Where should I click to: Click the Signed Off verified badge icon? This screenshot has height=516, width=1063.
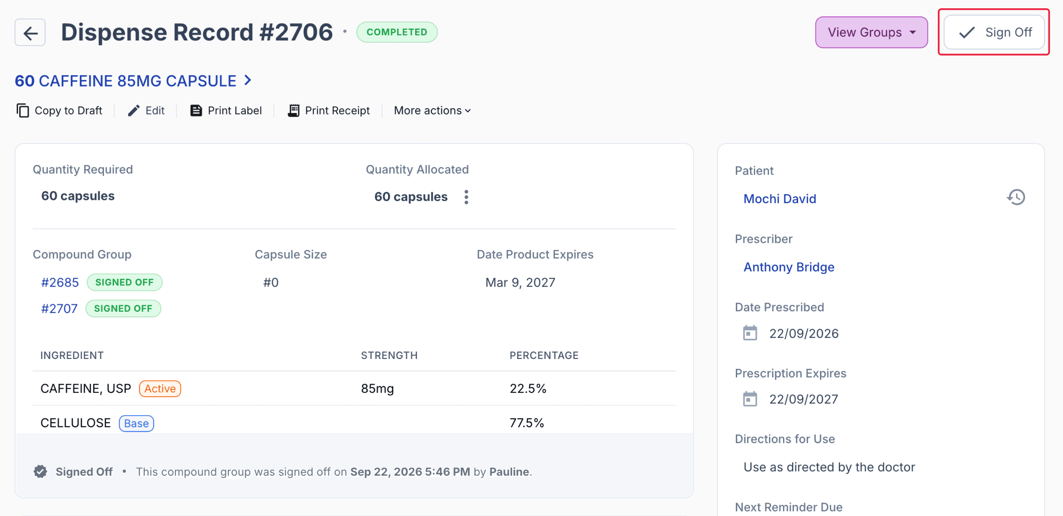[41, 472]
